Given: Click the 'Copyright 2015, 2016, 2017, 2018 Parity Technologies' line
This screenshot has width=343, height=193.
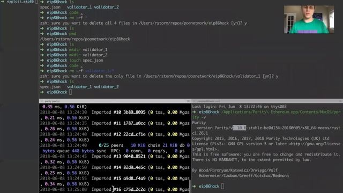Looking at the screenshot, I should pos(261,138).
